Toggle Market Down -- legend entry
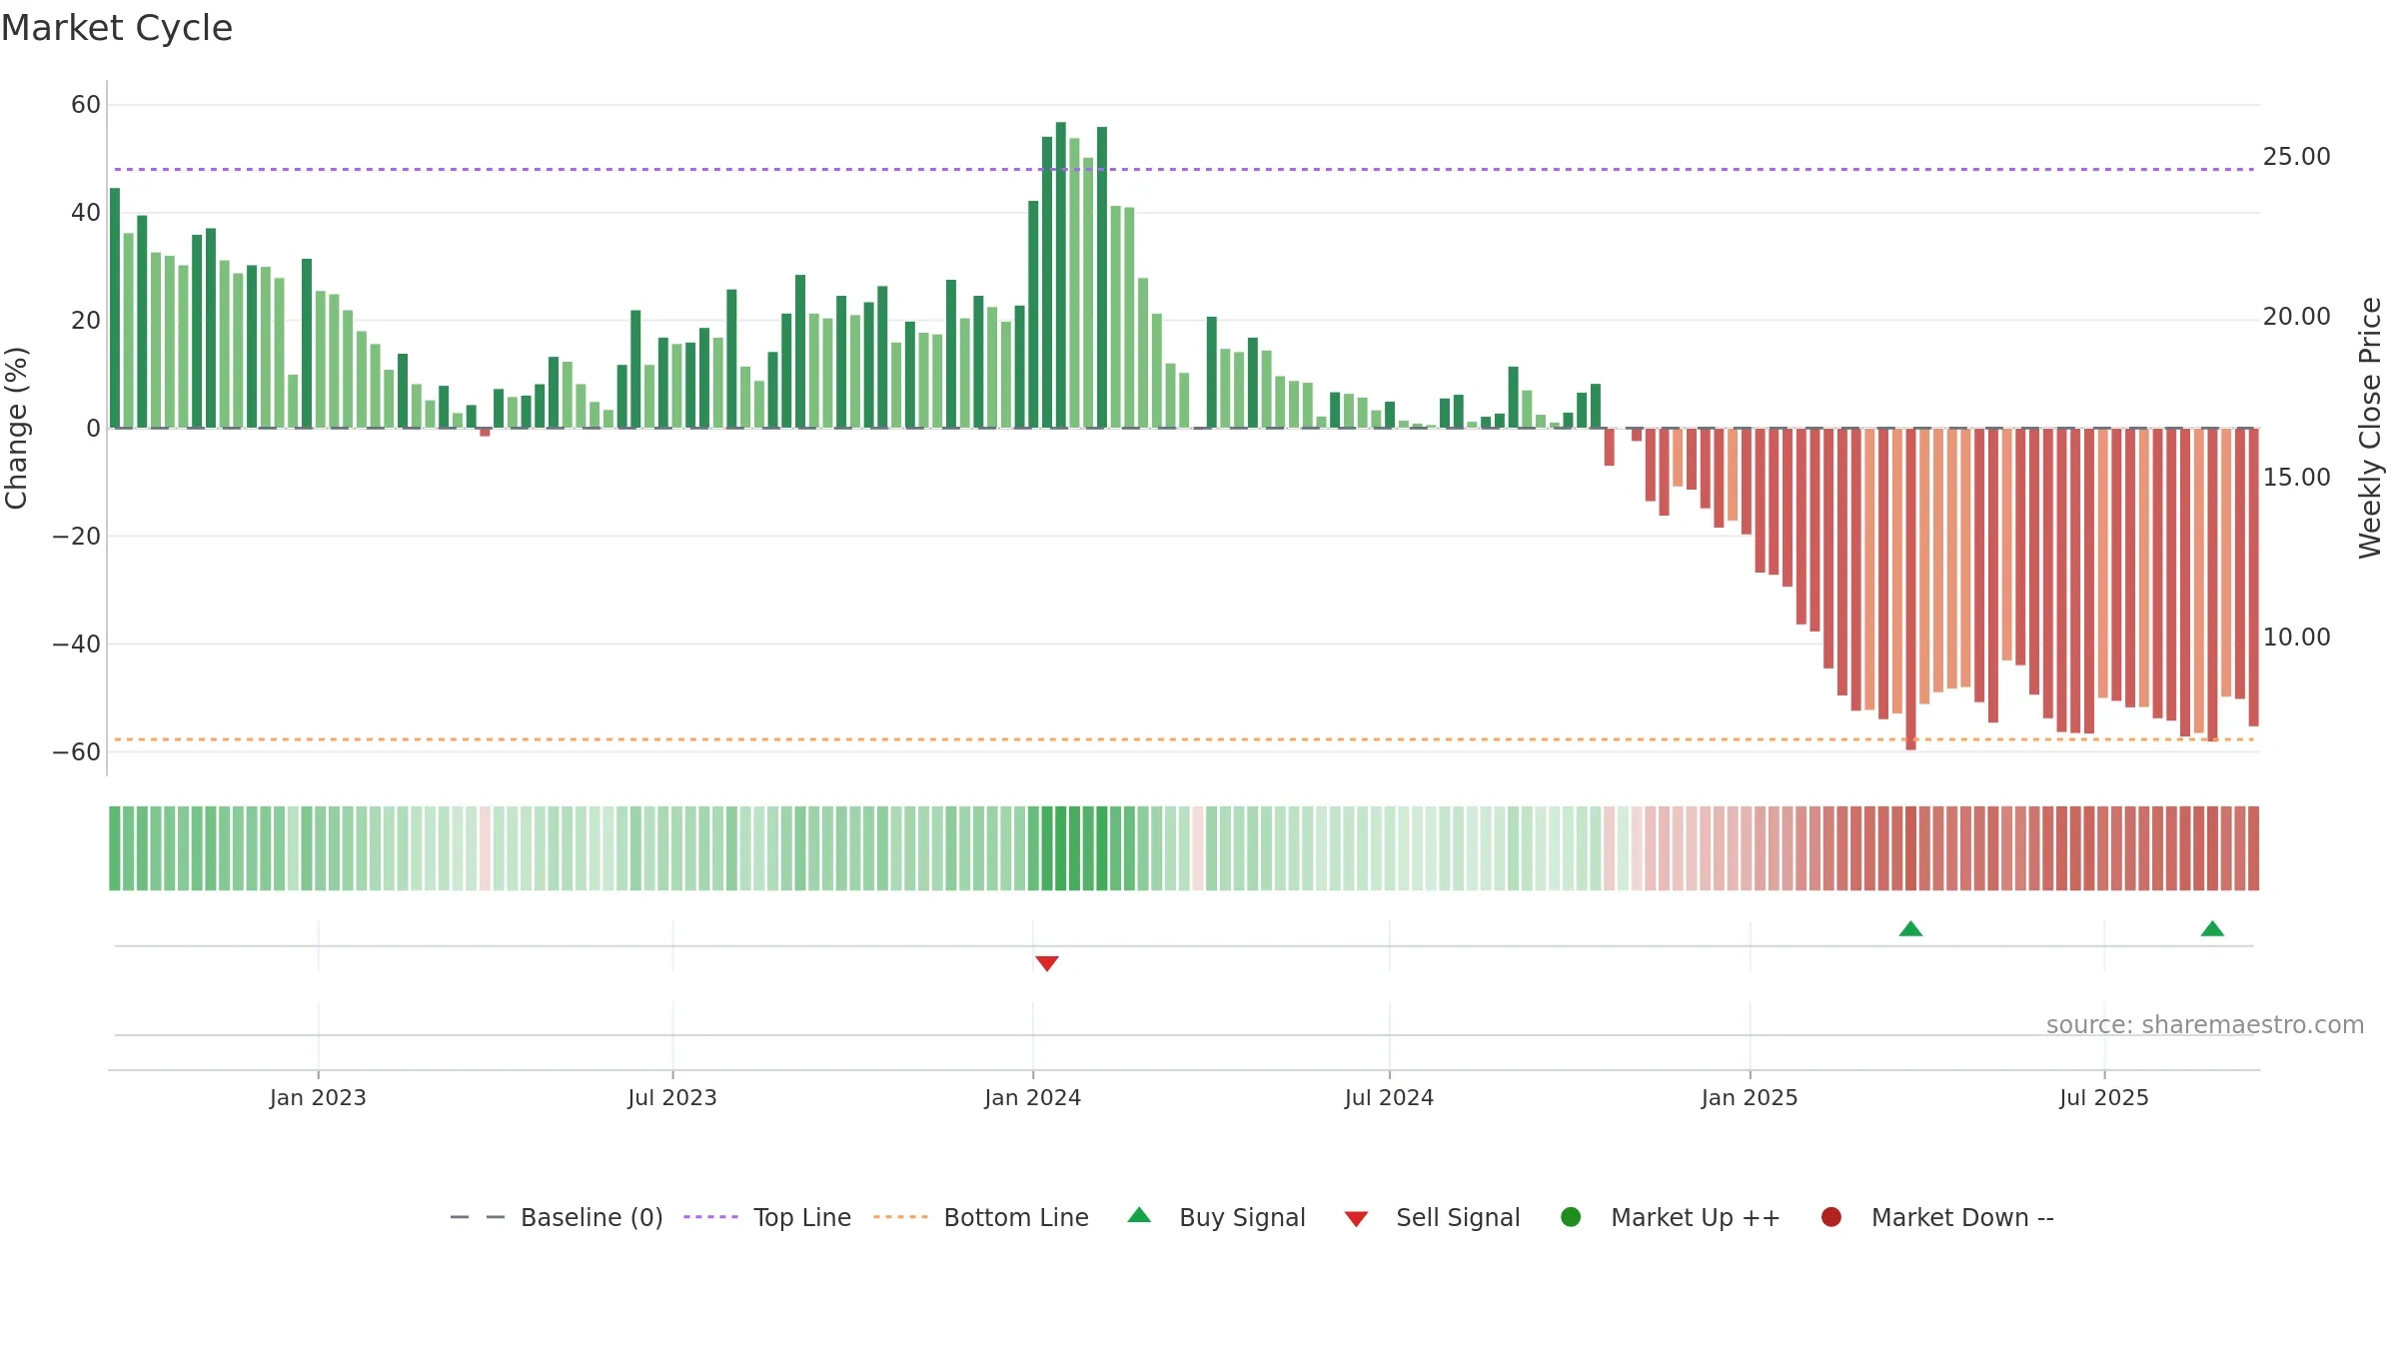 (x=1937, y=1217)
